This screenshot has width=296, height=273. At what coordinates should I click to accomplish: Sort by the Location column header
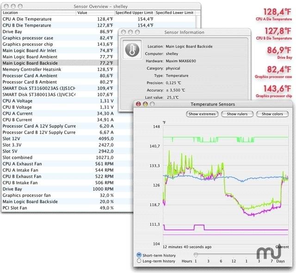(39, 12)
